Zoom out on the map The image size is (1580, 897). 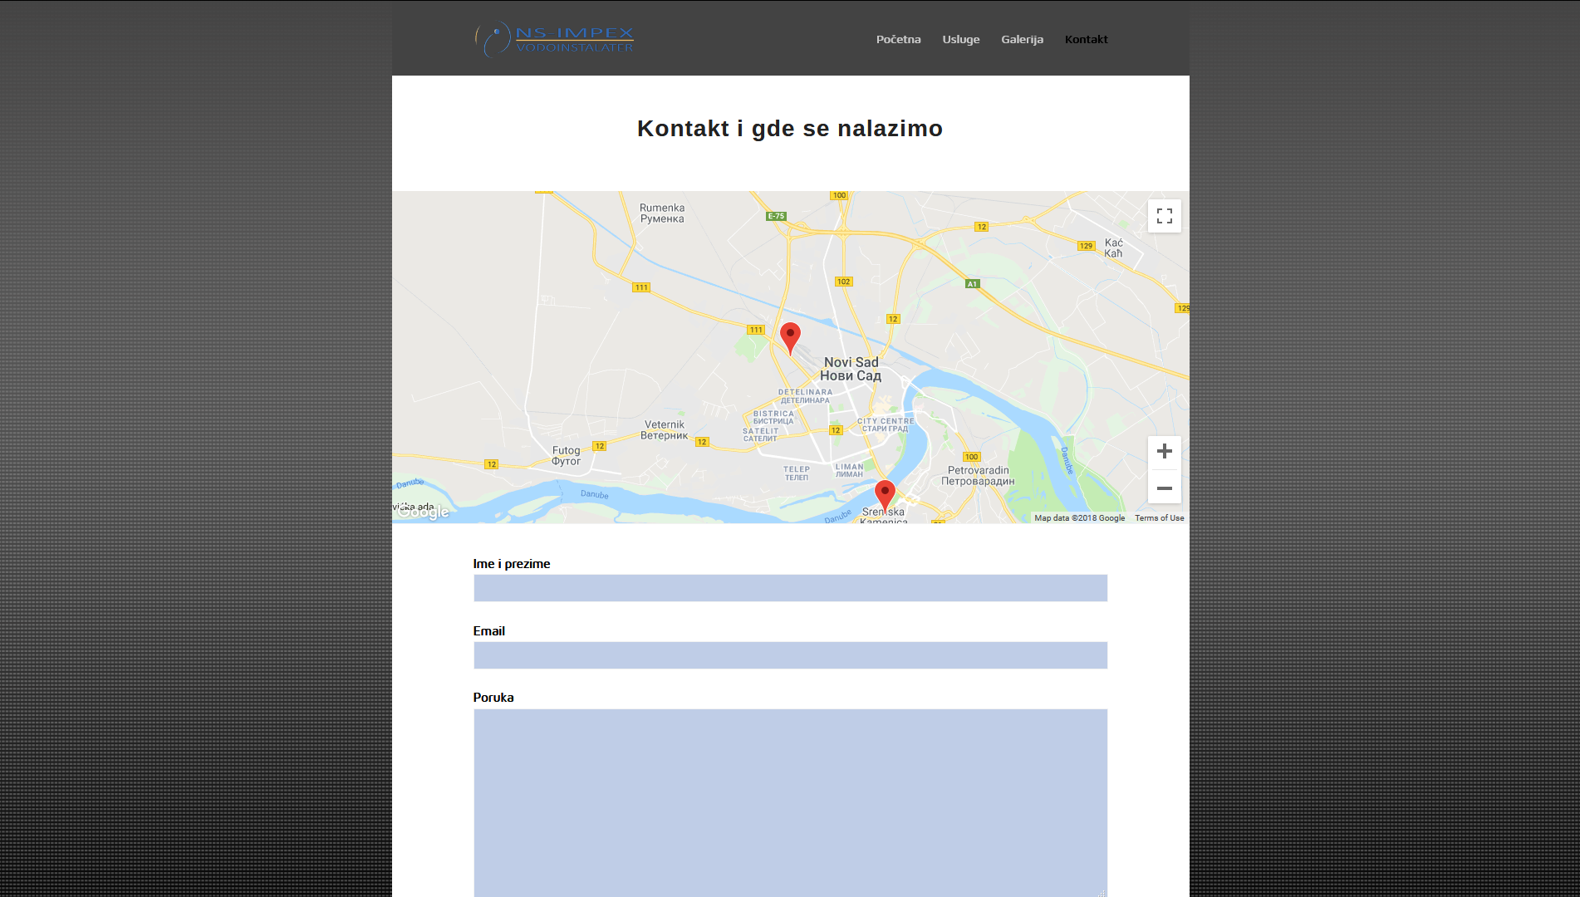[x=1164, y=488]
